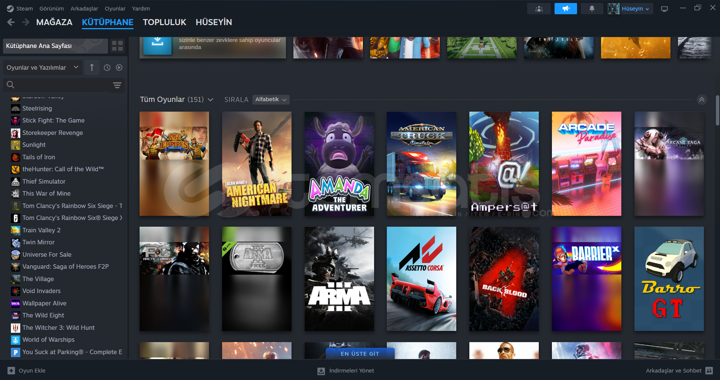
Task: Click the Tails of Iron icon
Action: tap(15, 157)
